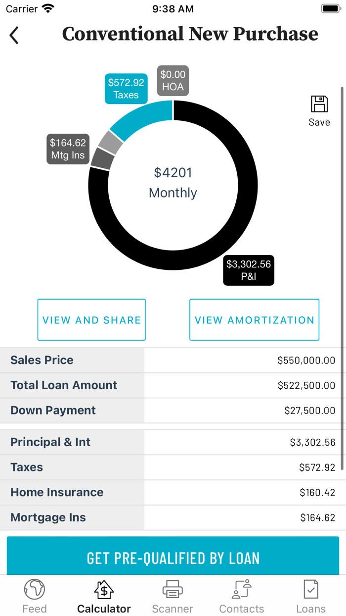Image resolution: width=346 pixels, height=616 pixels.
Task: Tap GET PRE-QUALIFIED BY LOAN
Action: 173,557
